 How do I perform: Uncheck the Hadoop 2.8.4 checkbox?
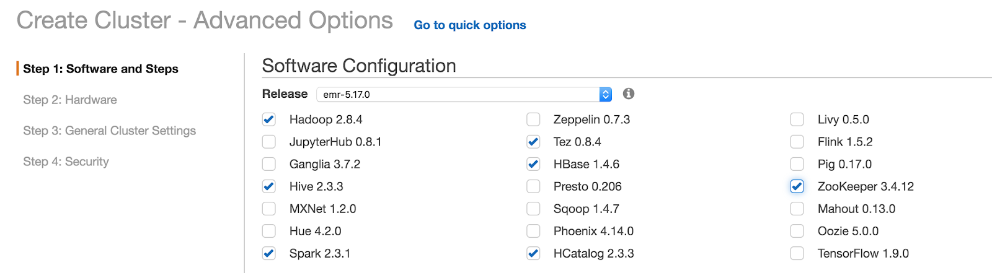[269, 119]
